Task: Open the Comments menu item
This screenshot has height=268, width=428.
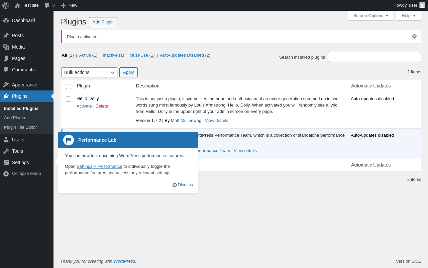Action: pyautogui.click(x=27, y=70)
